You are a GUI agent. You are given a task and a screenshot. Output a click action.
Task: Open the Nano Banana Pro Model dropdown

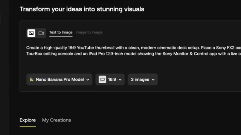[59, 79]
